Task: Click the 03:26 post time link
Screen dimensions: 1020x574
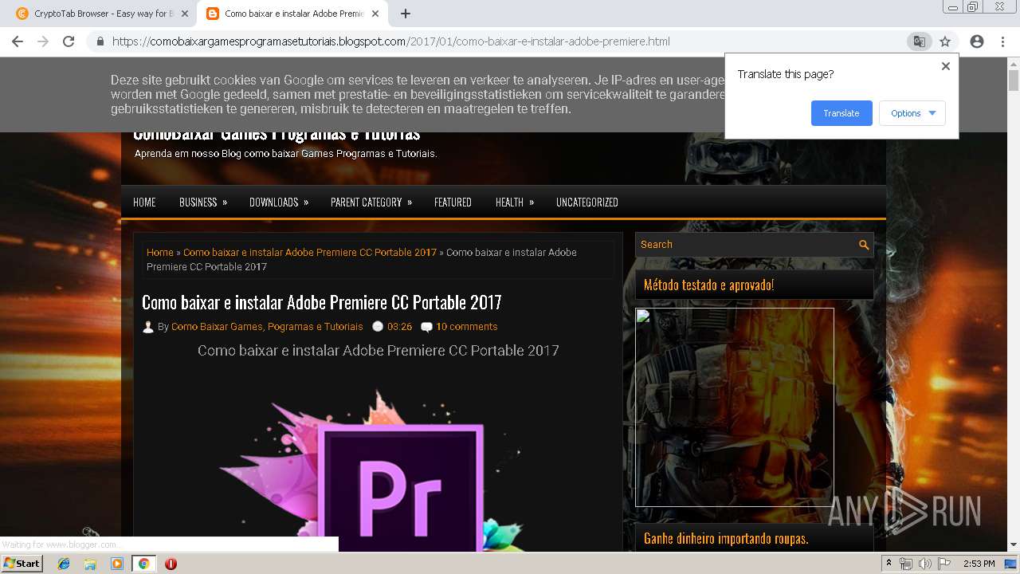Action: tap(399, 327)
